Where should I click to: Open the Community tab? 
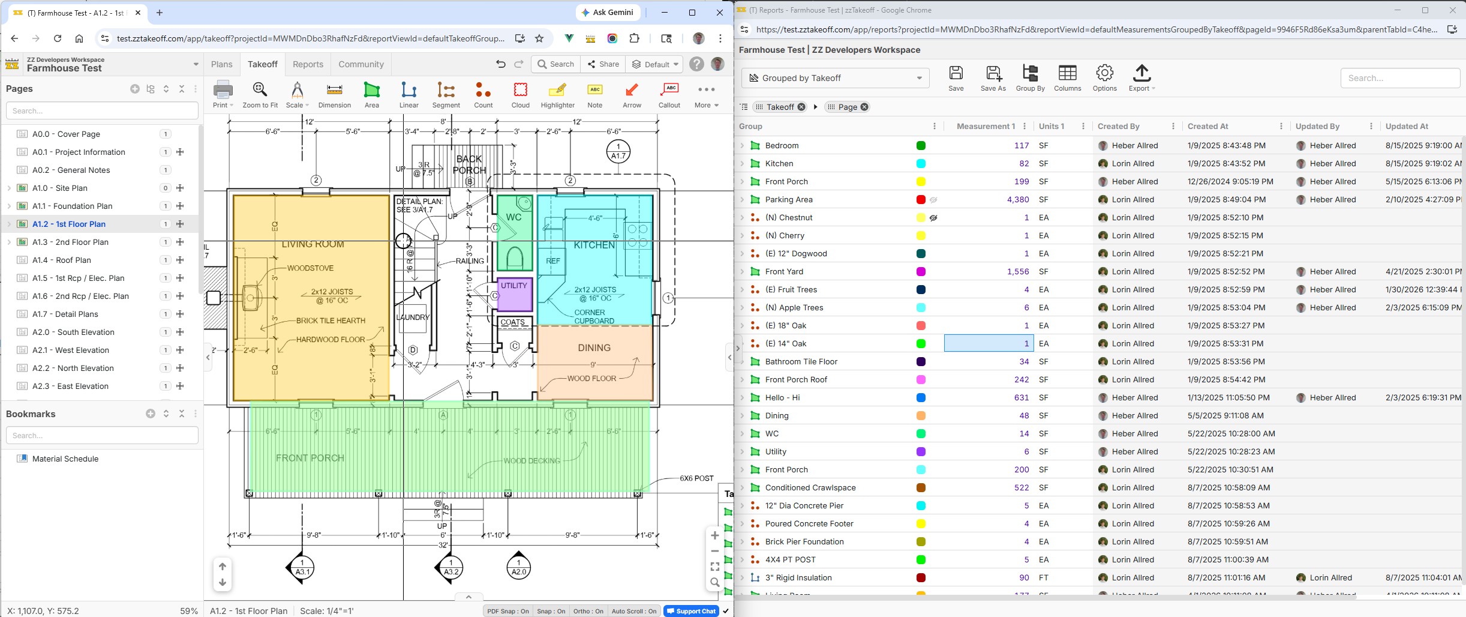click(x=361, y=64)
